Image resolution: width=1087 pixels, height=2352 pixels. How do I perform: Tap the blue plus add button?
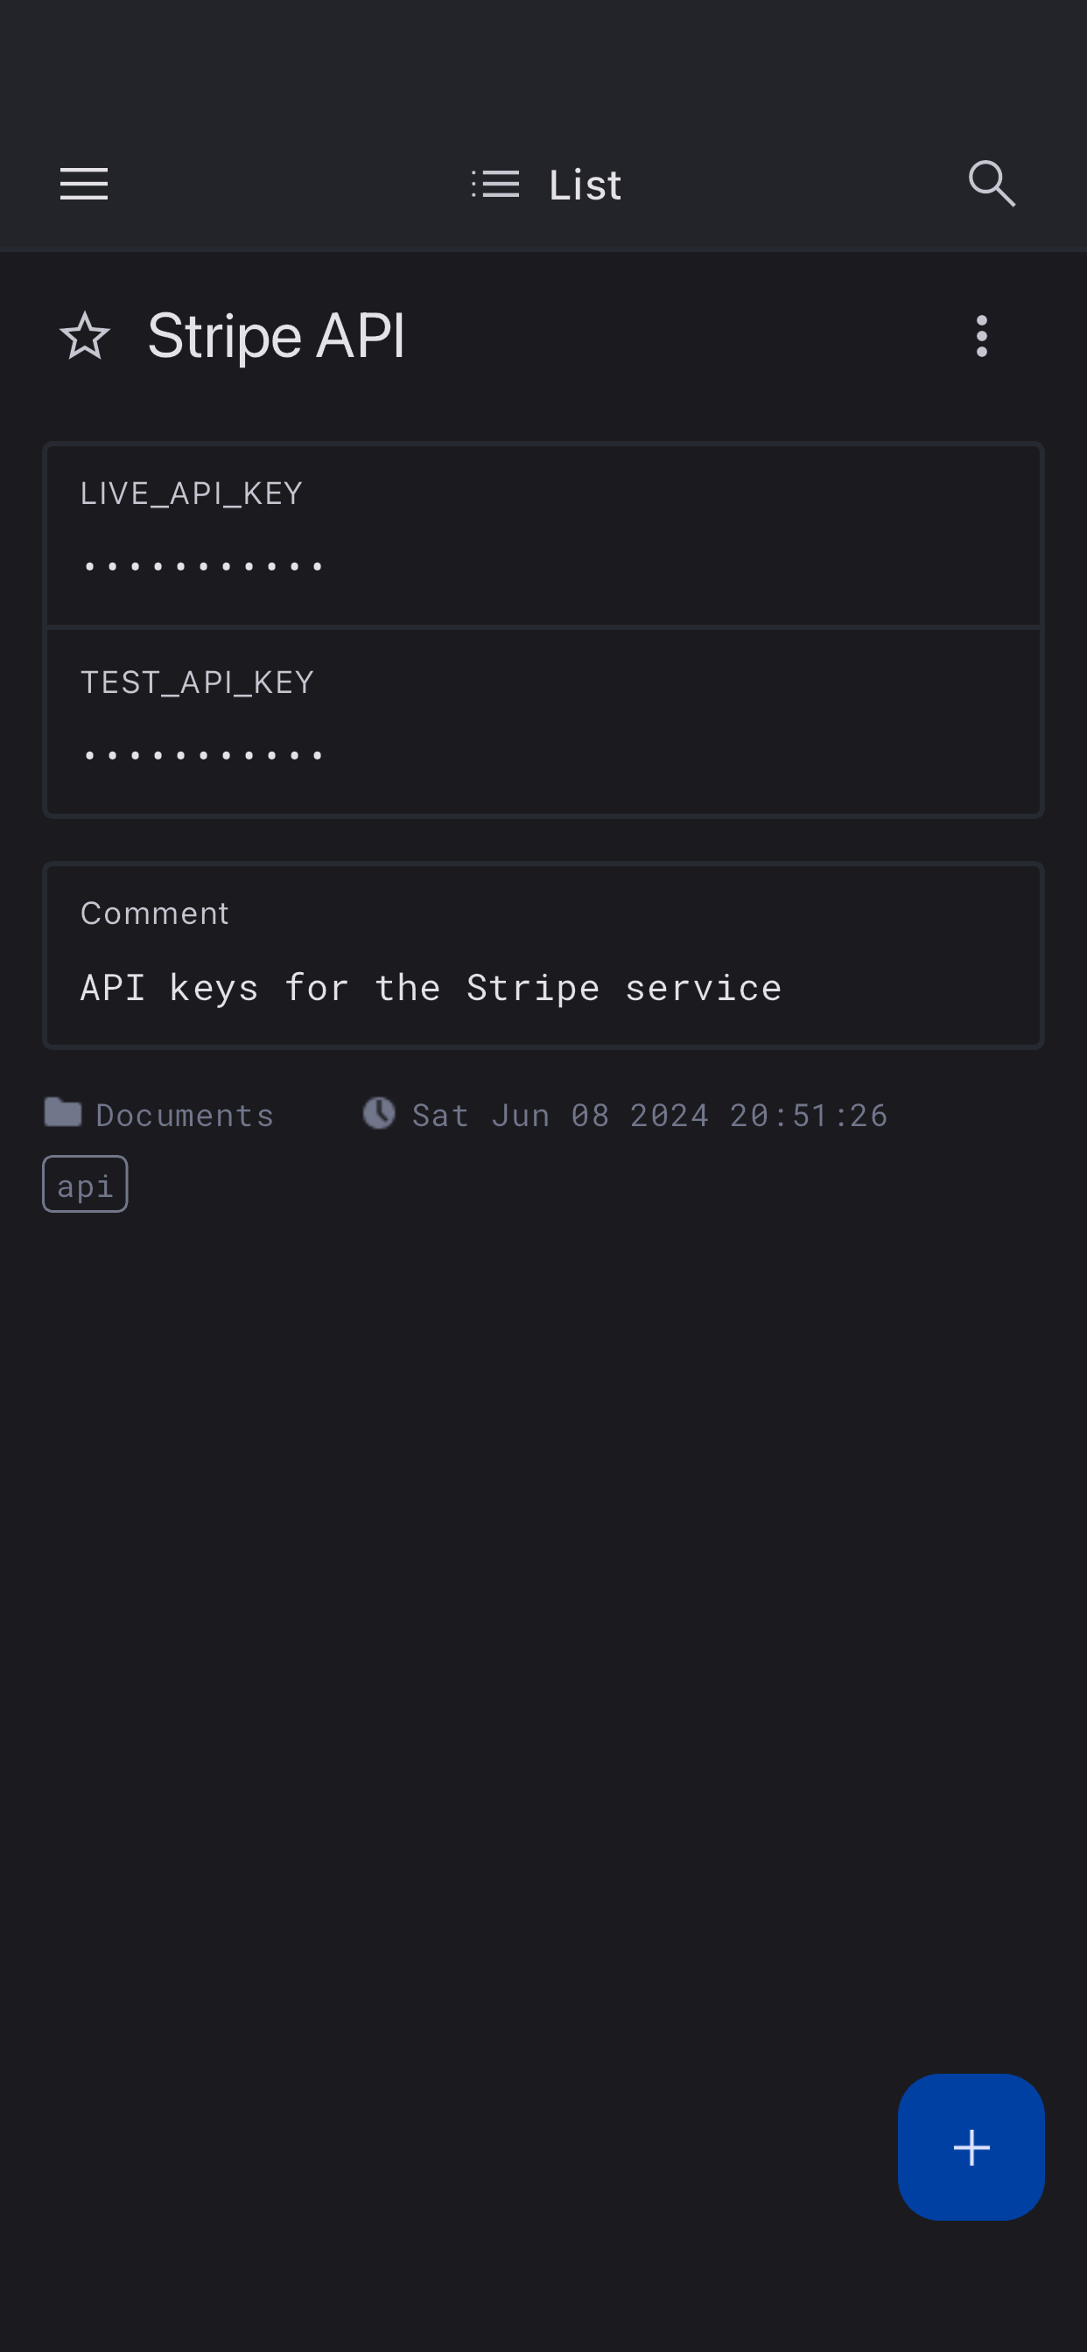click(970, 2146)
